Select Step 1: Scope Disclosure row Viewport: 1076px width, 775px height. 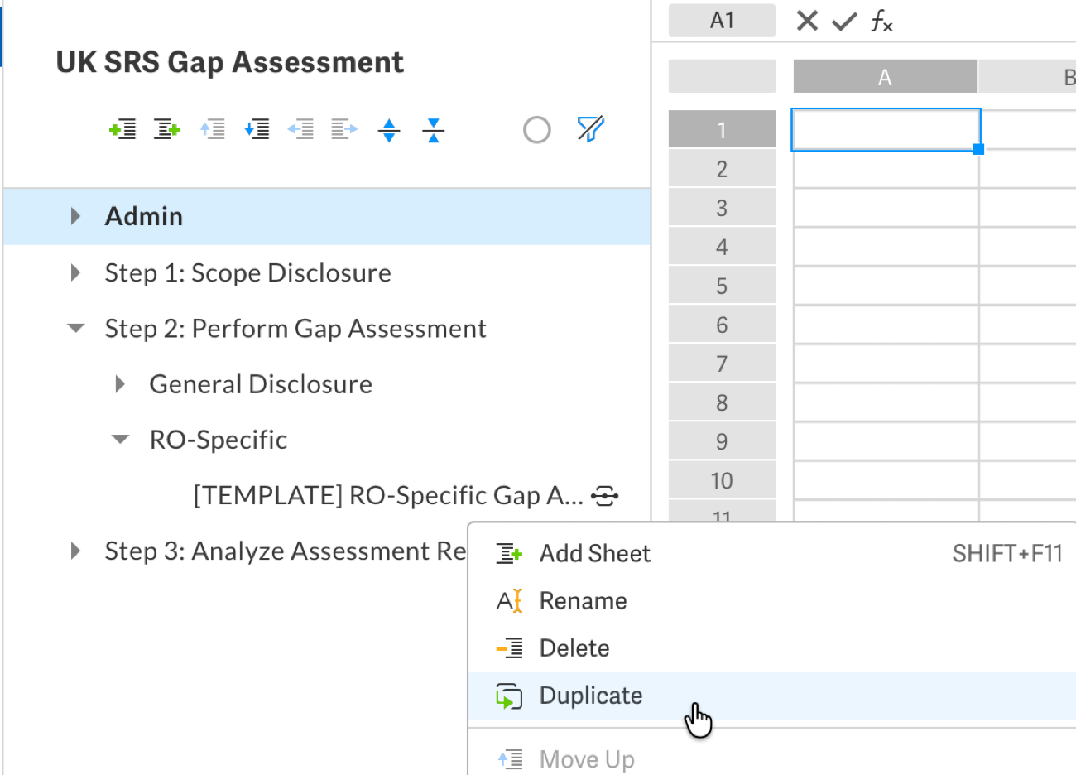click(x=327, y=272)
